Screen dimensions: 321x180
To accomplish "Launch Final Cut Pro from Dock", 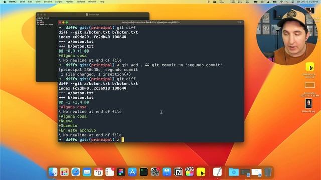I will click(190, 172).
